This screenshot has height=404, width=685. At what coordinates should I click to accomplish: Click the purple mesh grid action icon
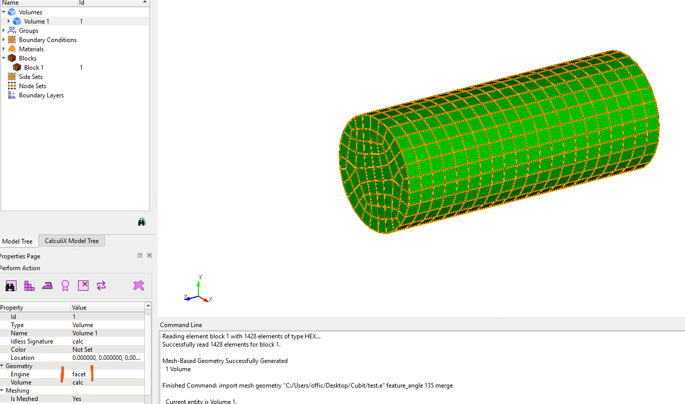[x=29, y=286]
